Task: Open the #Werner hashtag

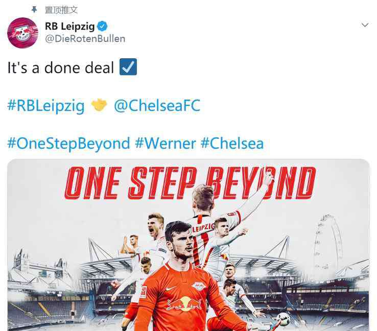Action: [x=166, y=143]
